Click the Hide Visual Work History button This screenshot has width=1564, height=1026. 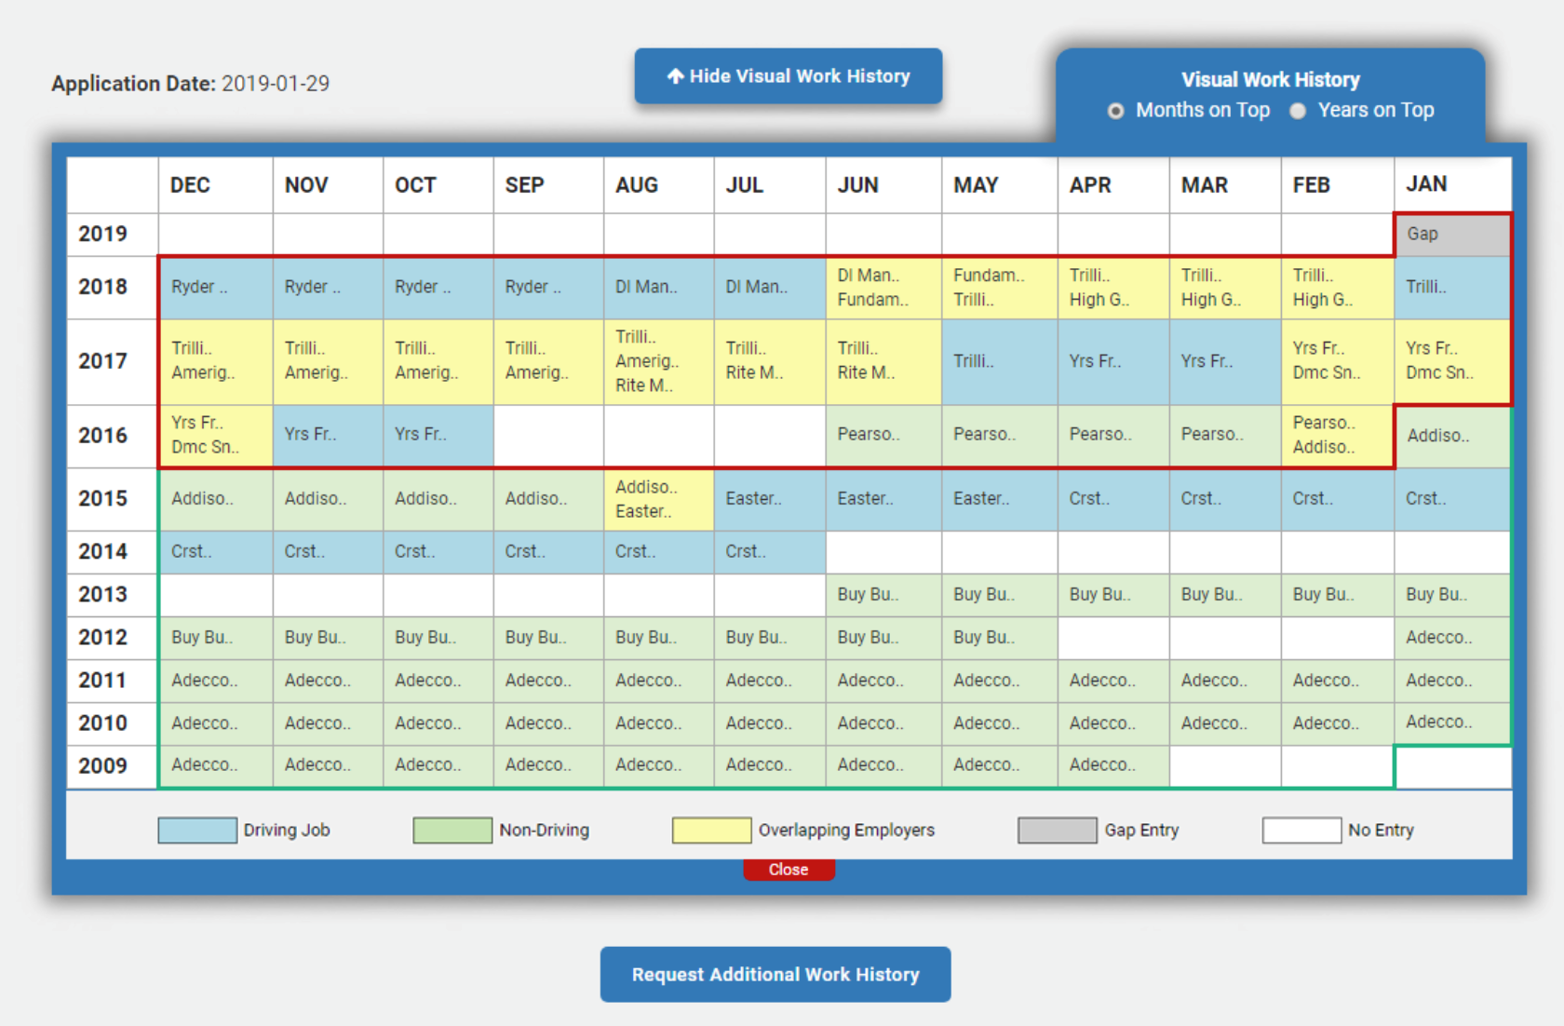pos(788,76)
